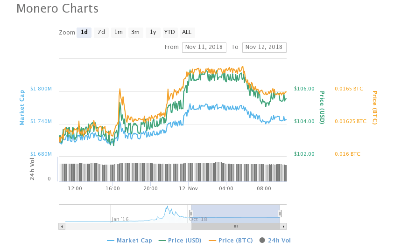Zoom chart to 1y

point(153,32)
